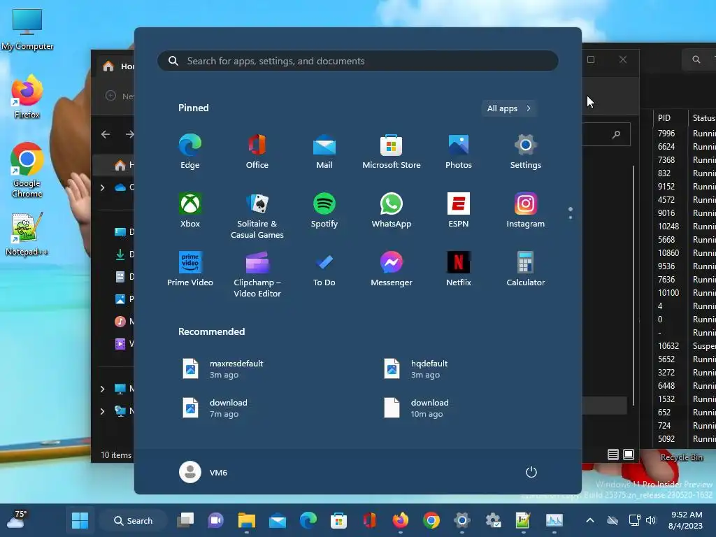Launch the Xbox app
Image resolution: width=716 pixels, height=537 pixels.
(x=190, y=210)
